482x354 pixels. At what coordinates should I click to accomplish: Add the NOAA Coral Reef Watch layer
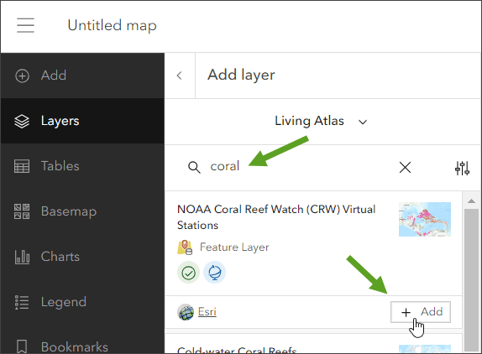[x=421, y=312]
